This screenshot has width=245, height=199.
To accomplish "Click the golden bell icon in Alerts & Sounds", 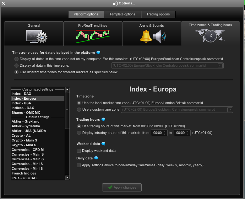I will click(x=146, y=36).
